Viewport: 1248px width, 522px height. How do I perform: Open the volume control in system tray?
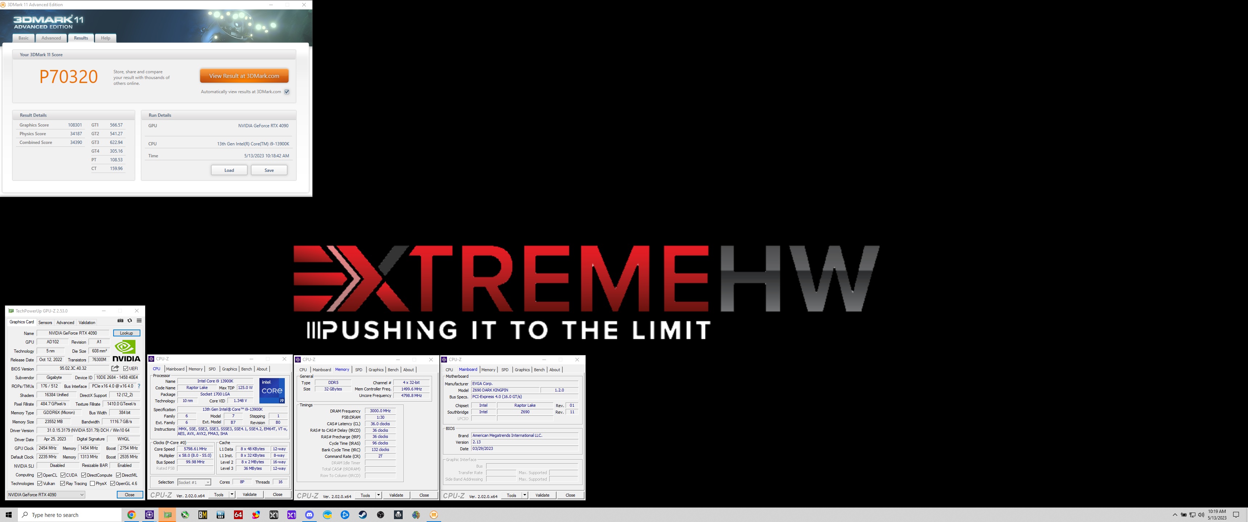point(1201,515)
